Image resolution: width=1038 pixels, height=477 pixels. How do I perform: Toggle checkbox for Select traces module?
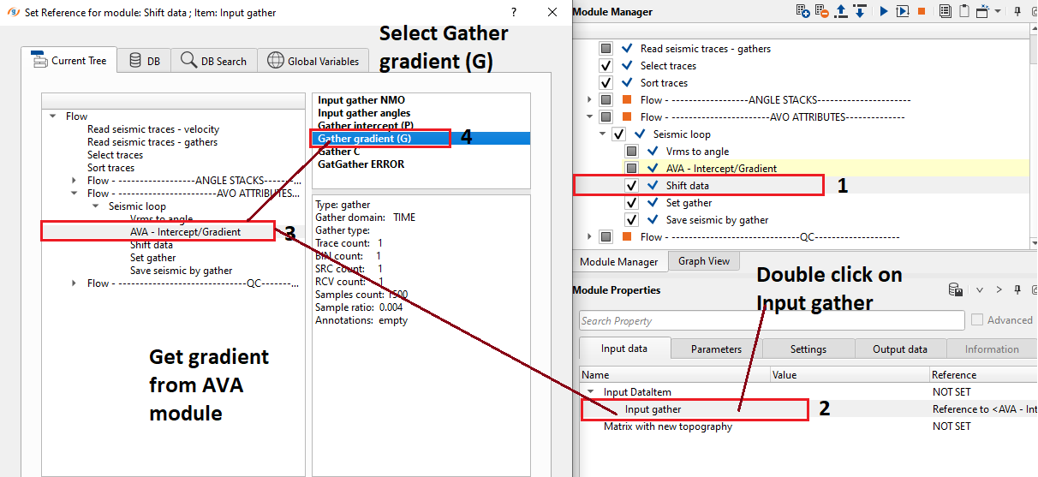click(x=606, y=66)
